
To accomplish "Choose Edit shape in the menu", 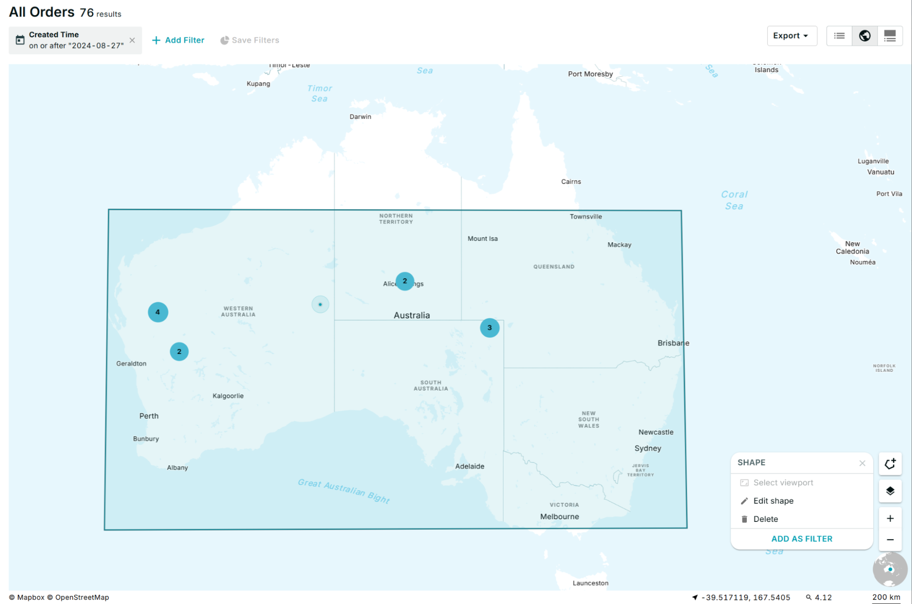I will (x=773, y=500).
